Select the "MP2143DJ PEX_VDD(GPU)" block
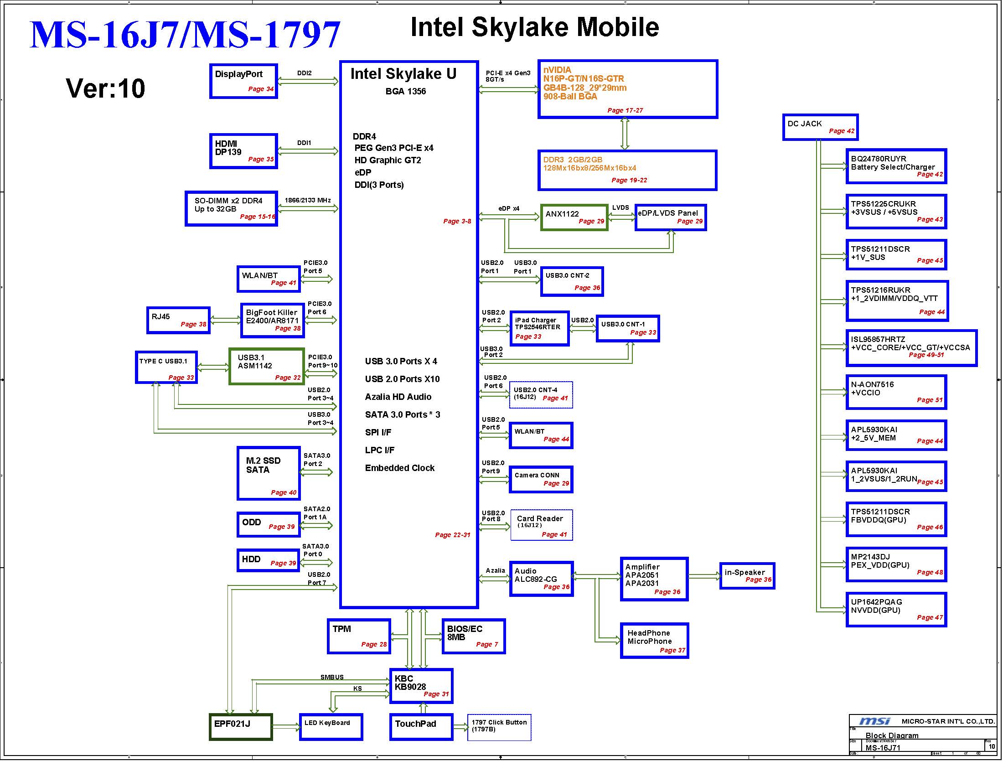 (x=896, y=564)
